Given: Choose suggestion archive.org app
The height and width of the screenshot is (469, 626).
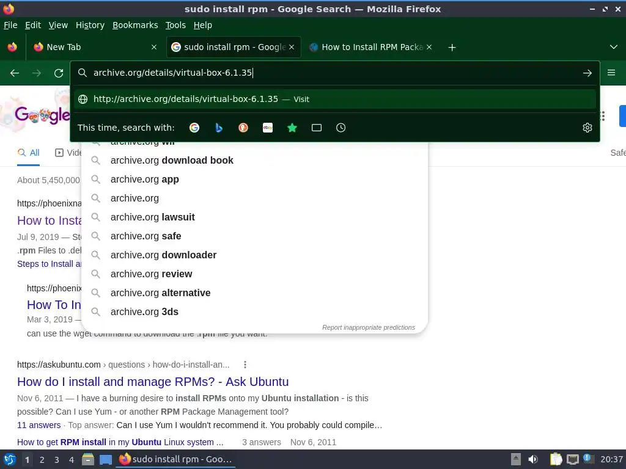Looking at the screenshot, I should [x=255, y=180].
